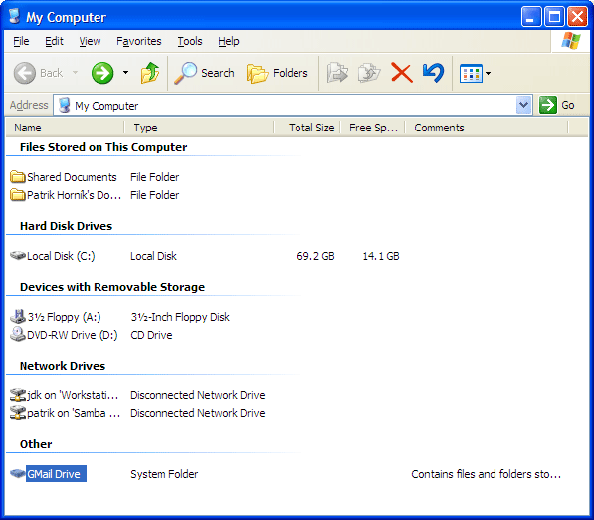This screenshot has height=520, width=594.
Task: Open the Forward history dropdown arrow
Action: (125, 72)
